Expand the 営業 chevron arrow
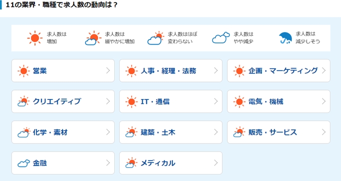 tap(108, 70)
